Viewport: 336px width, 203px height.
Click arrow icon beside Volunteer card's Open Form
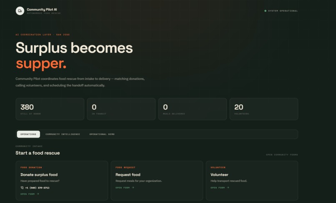228,187
